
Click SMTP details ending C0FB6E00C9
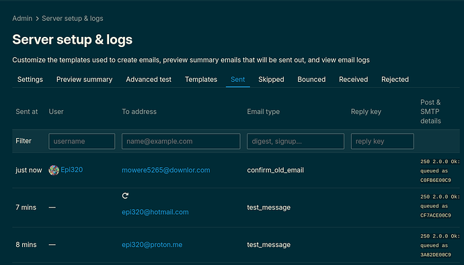click(x=440, y=171)
